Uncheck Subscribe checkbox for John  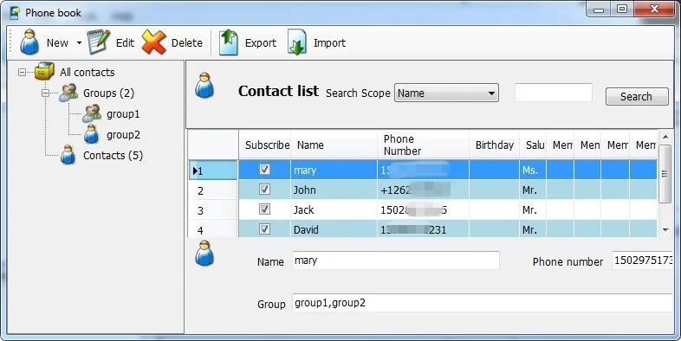pos(264,190)
